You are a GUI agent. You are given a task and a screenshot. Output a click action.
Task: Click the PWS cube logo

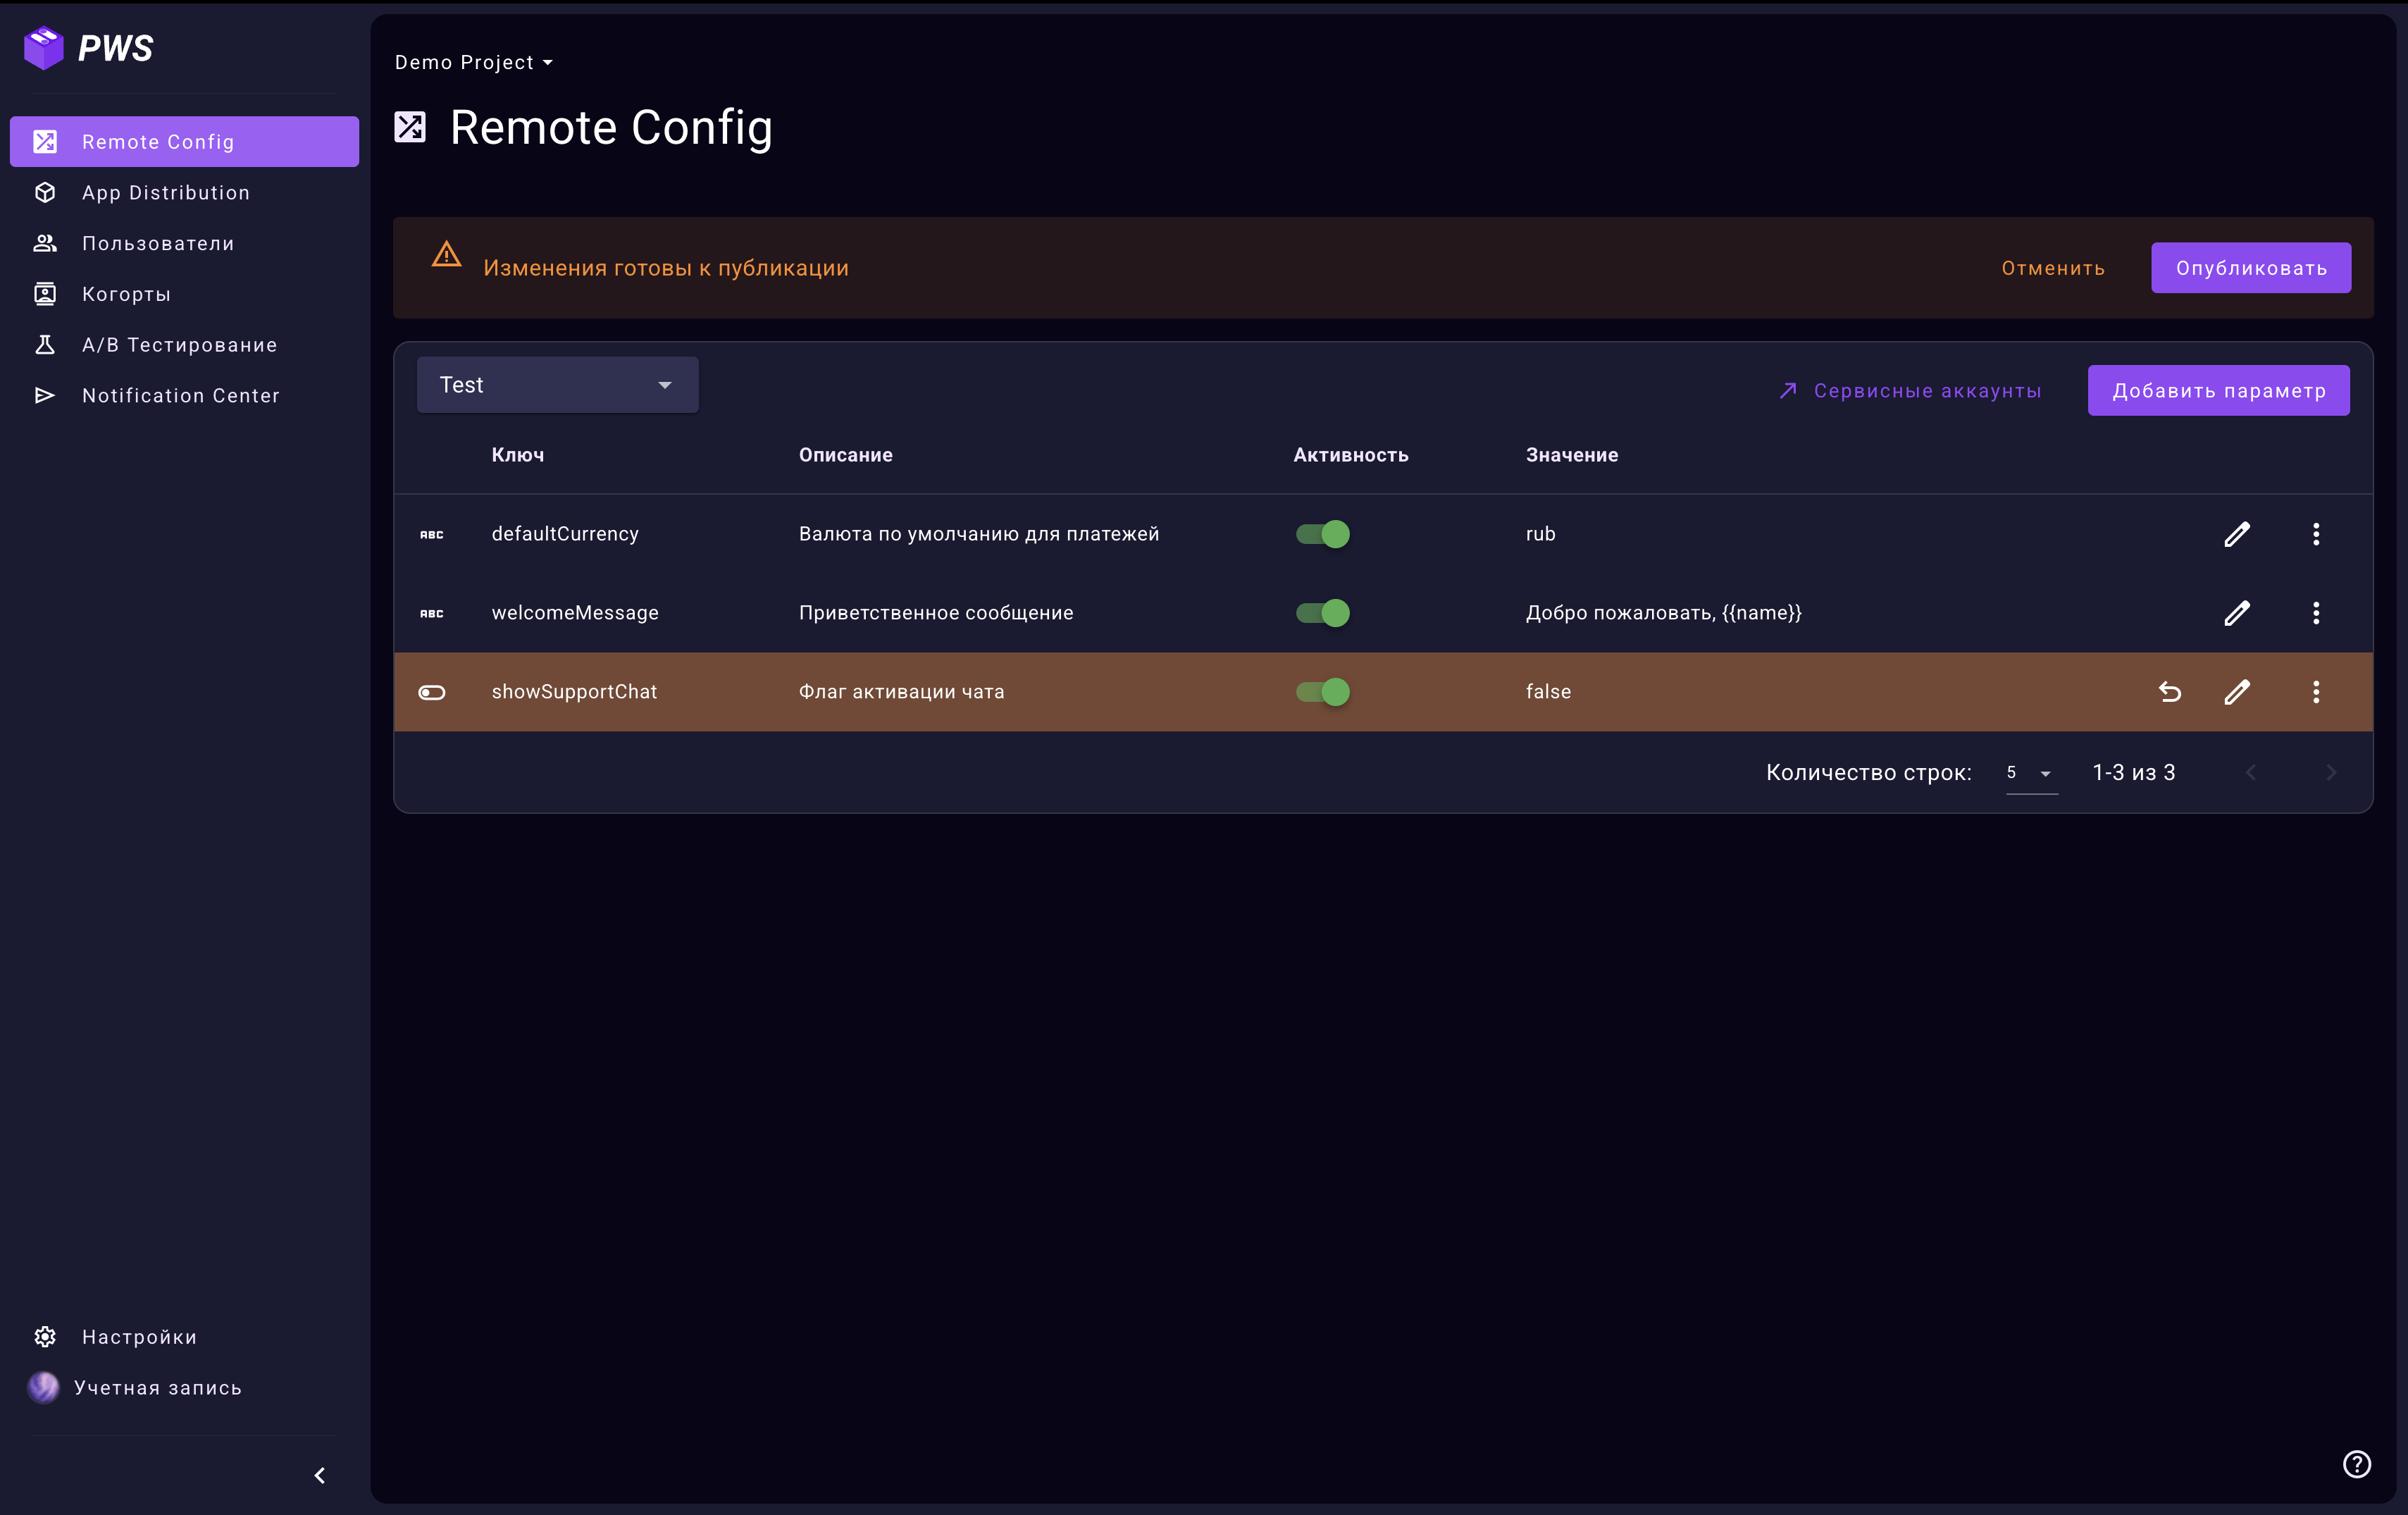(44, 48)
